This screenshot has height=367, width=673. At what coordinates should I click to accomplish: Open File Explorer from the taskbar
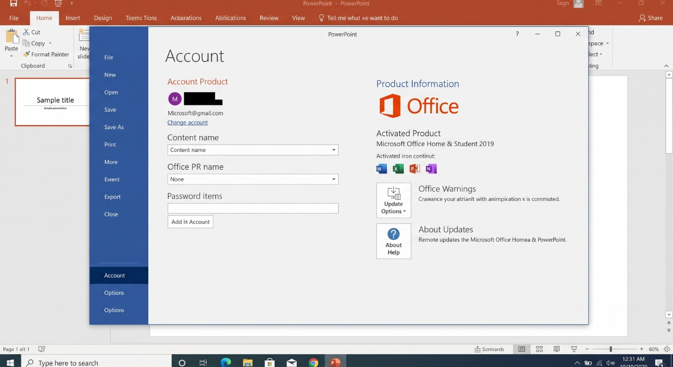click(x=248, y=362)
